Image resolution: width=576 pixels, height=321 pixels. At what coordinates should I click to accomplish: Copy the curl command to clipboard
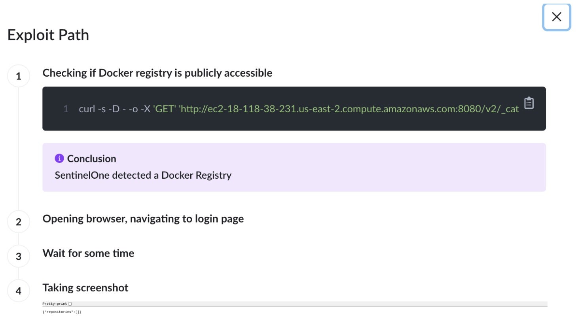[x=529, y=103]
